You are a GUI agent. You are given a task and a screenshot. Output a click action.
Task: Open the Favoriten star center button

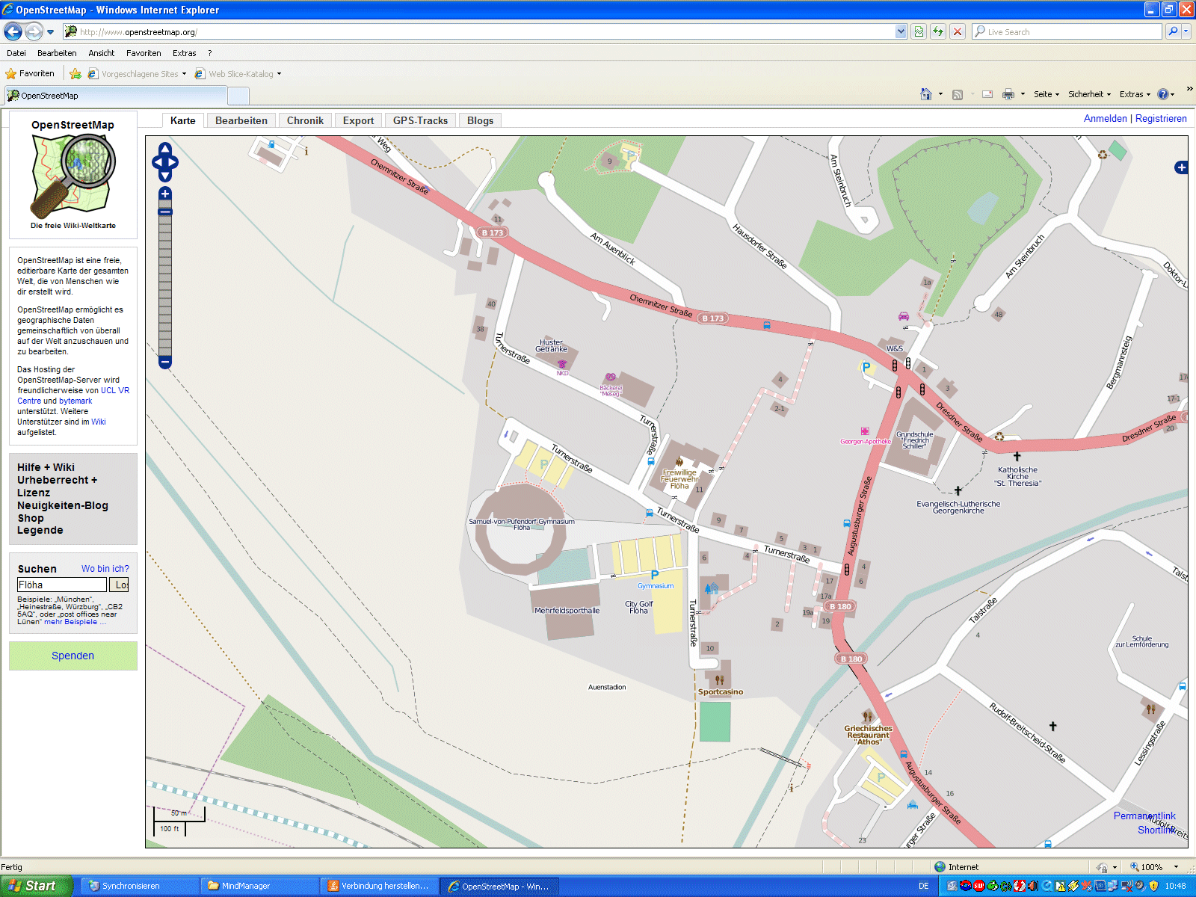coord(30,73)
